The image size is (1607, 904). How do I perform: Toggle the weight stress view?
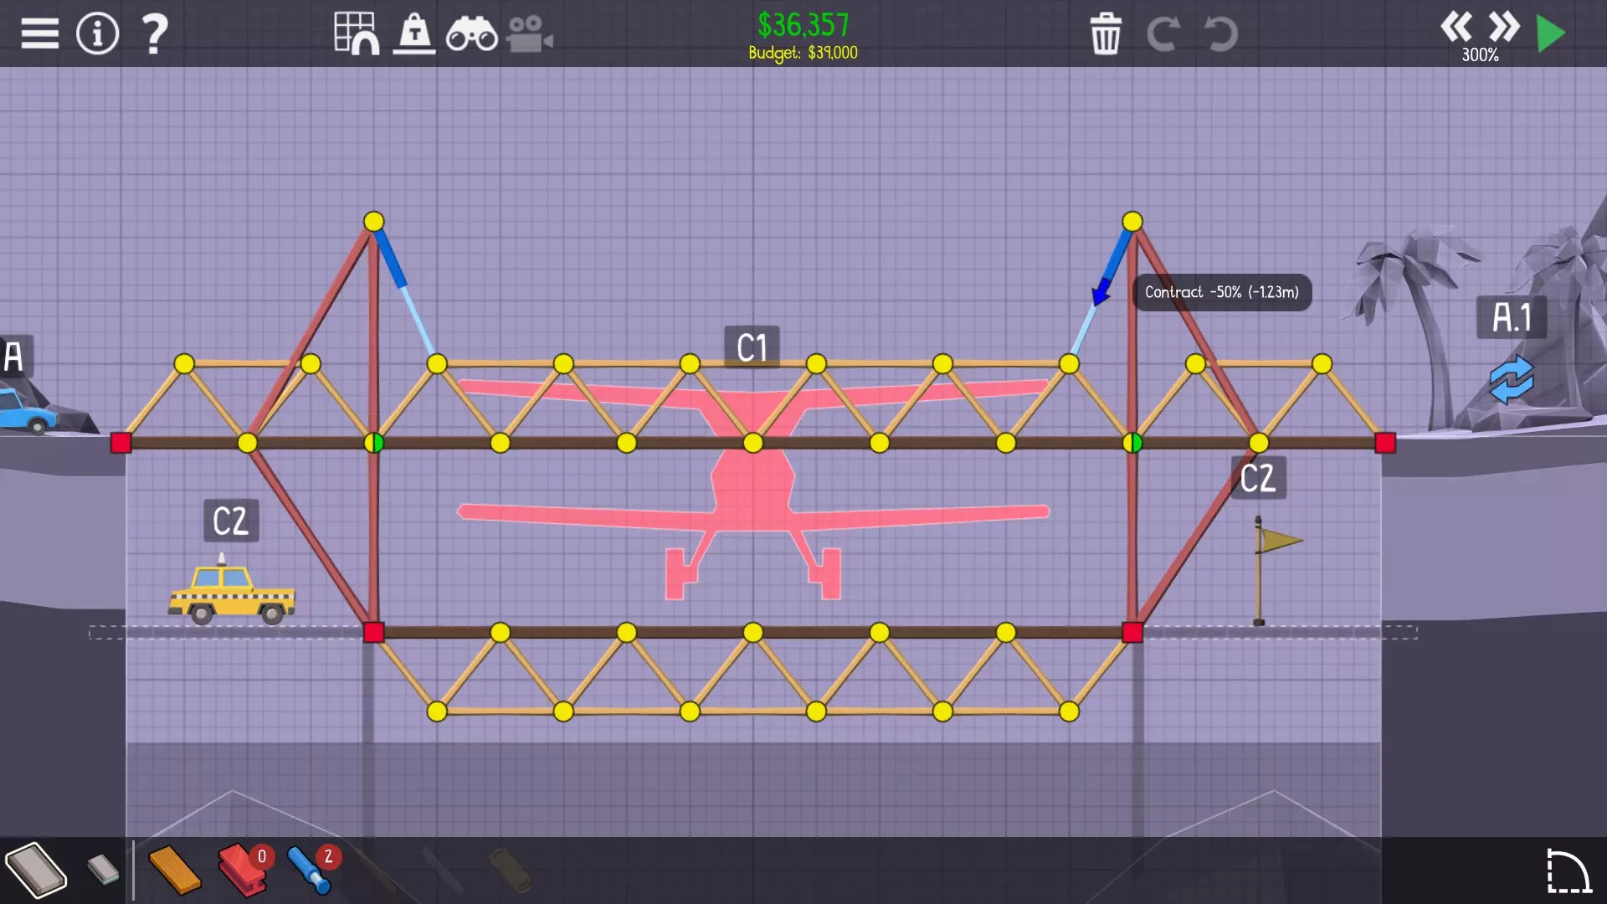point(414,33)
